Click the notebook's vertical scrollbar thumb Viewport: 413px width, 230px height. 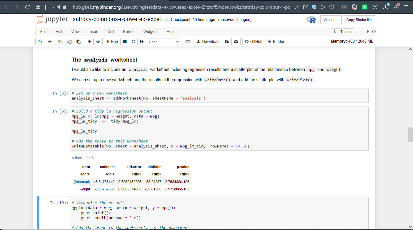pos(410,134)
